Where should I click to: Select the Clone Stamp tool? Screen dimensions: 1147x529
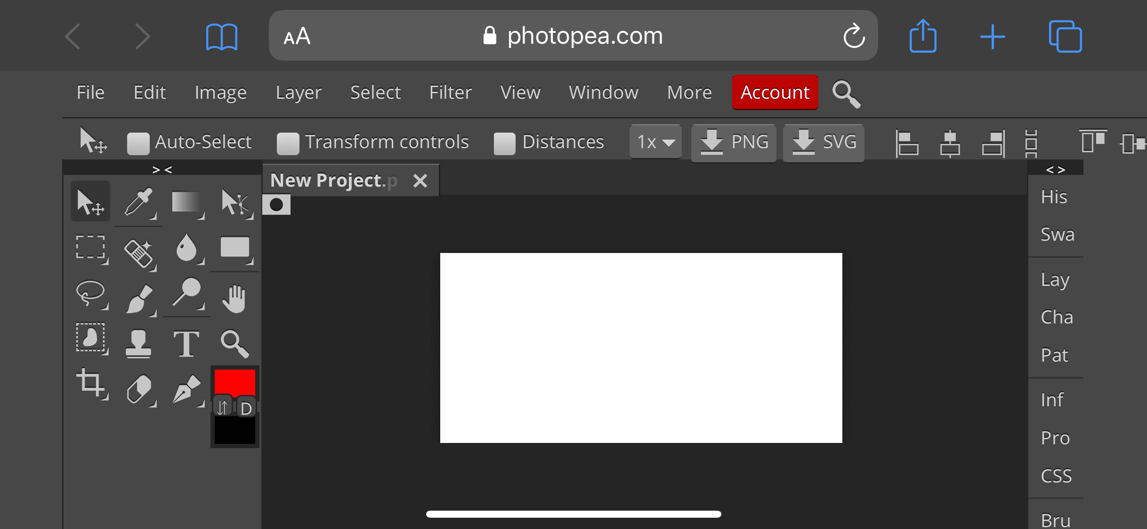coord(138,344)
